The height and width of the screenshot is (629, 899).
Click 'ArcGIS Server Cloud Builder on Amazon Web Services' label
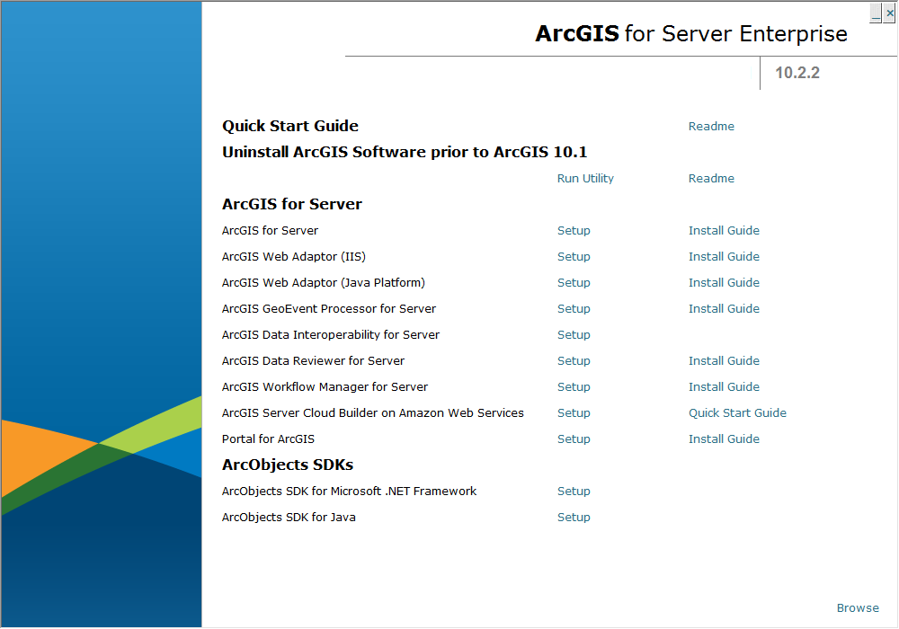coord(373,413)
